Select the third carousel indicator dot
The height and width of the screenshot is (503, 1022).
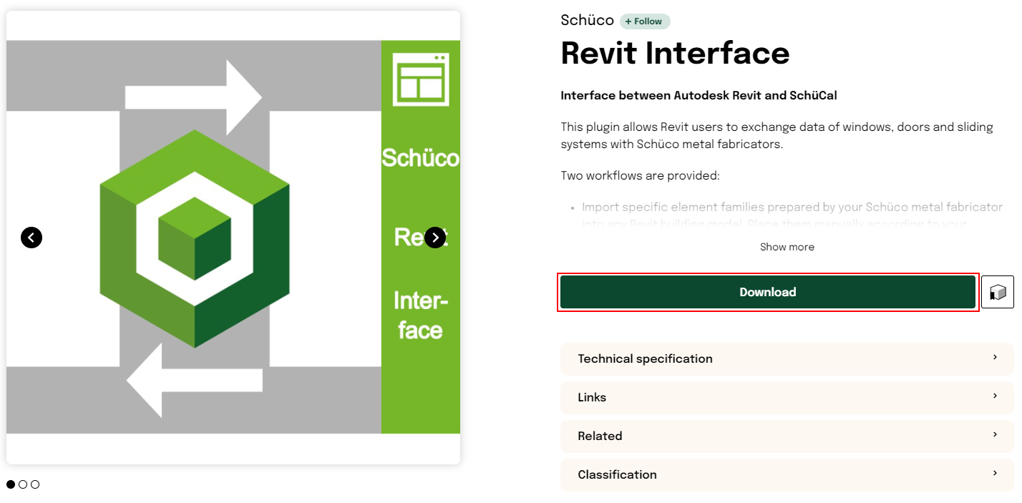[35, 484]
